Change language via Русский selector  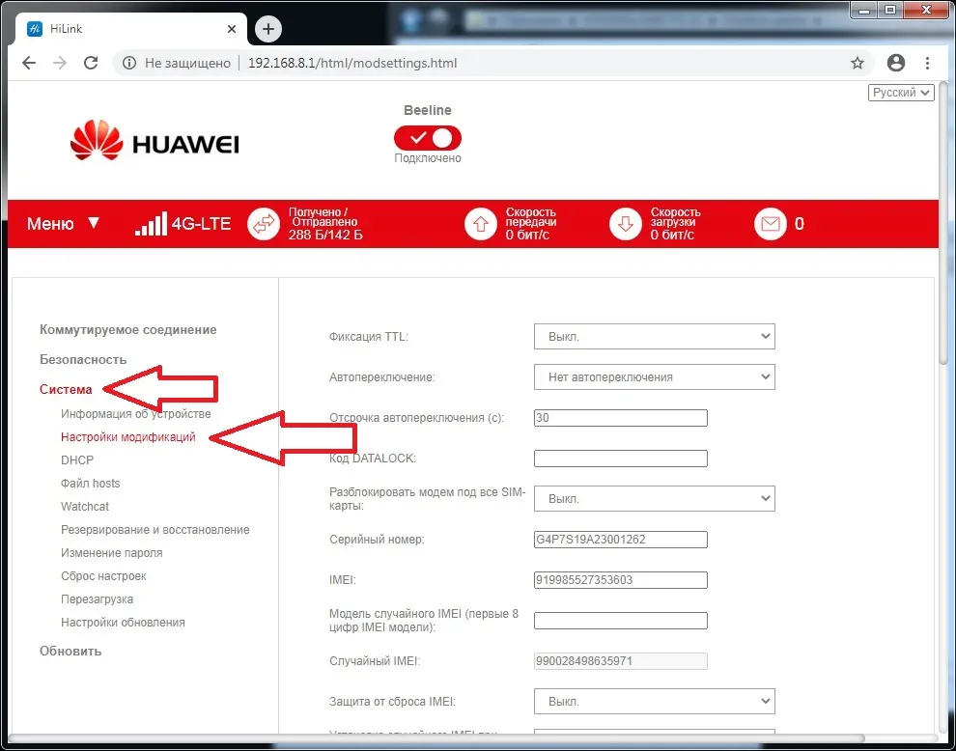coord(901,93)
